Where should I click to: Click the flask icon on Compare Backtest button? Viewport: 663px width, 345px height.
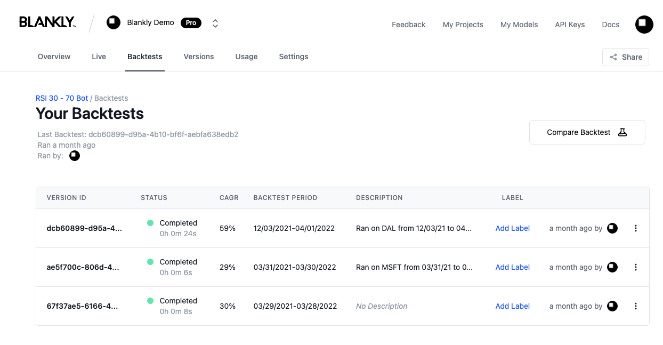tap(622, 132)
